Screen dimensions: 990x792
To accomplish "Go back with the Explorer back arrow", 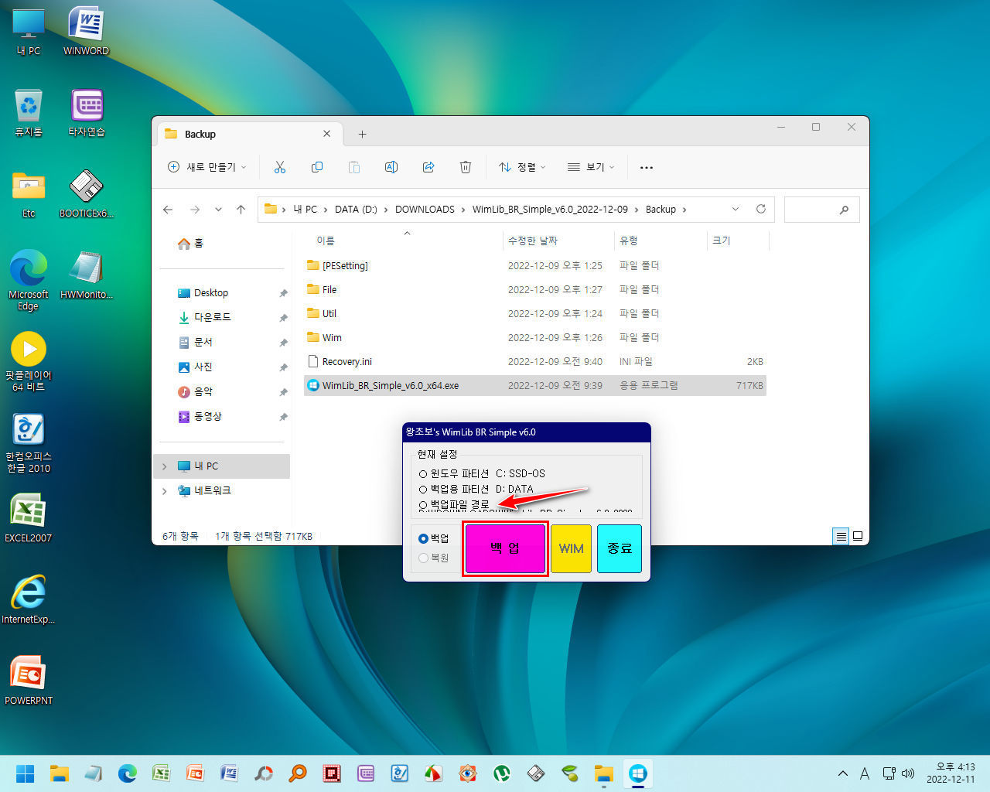I will pos(168,210).
